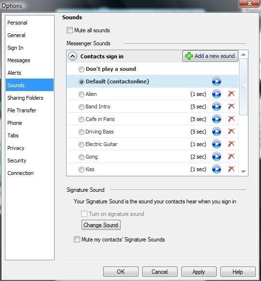Viewport: 261px width, 281px height.
Task: Remove the Kiss sound
Action: [x=232, y=169]
